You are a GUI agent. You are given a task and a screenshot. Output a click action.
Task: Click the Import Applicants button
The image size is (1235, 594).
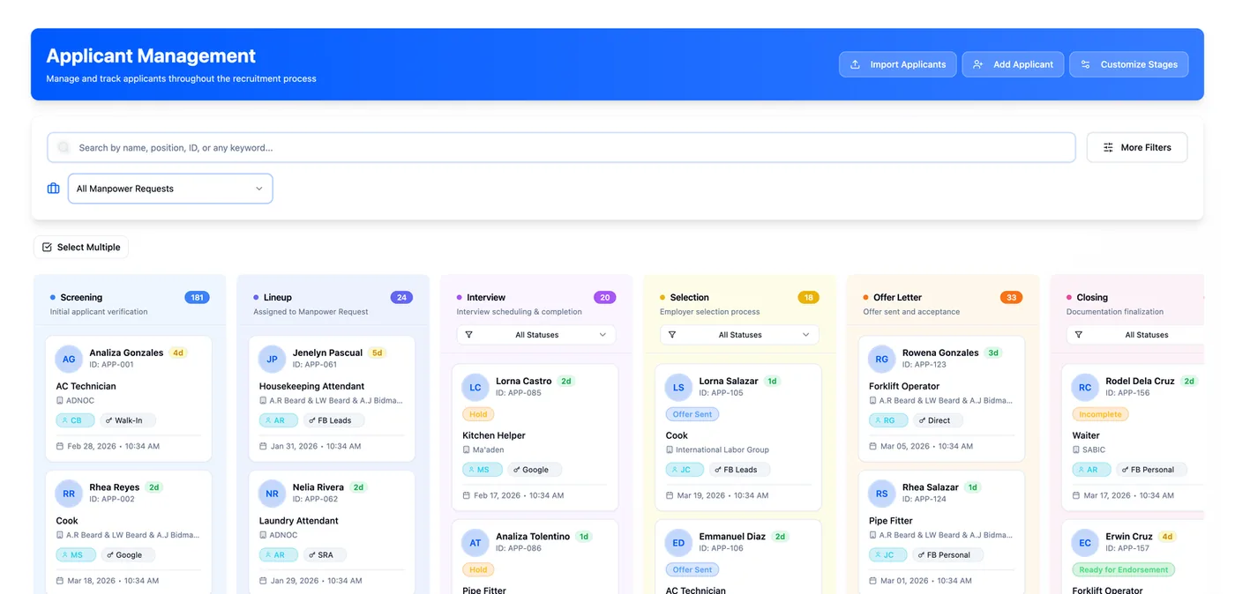897,64
